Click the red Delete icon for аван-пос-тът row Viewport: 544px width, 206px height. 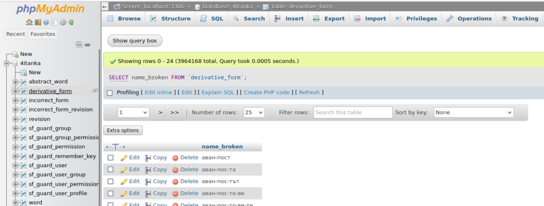[x=175, y=182]
